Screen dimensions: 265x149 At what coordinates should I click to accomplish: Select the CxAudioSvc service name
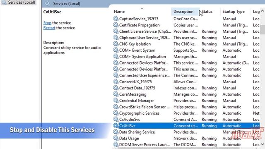click(x=130, y=120)
